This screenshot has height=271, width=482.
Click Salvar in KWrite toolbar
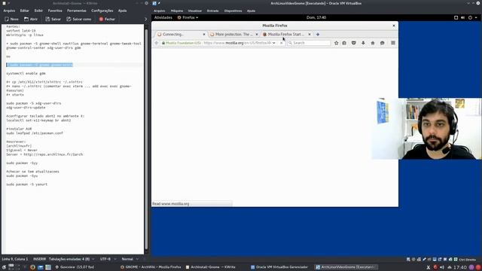[x=53, y=19]
